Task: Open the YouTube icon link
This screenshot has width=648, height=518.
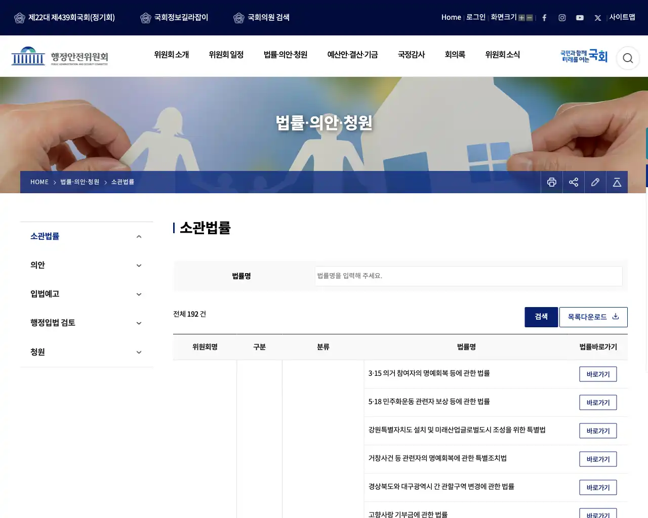Action: click(x=580, y=18)
